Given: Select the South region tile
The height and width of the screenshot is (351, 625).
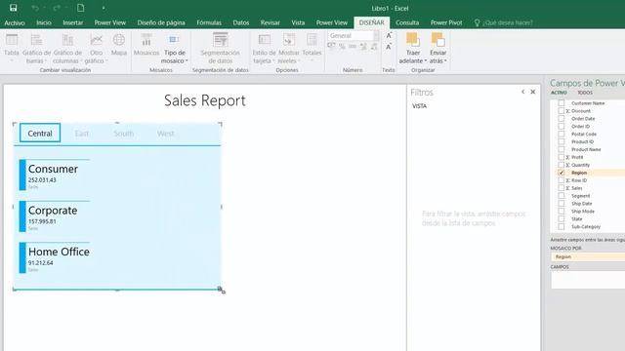Looking at the screenshot, I should (124, 134).
